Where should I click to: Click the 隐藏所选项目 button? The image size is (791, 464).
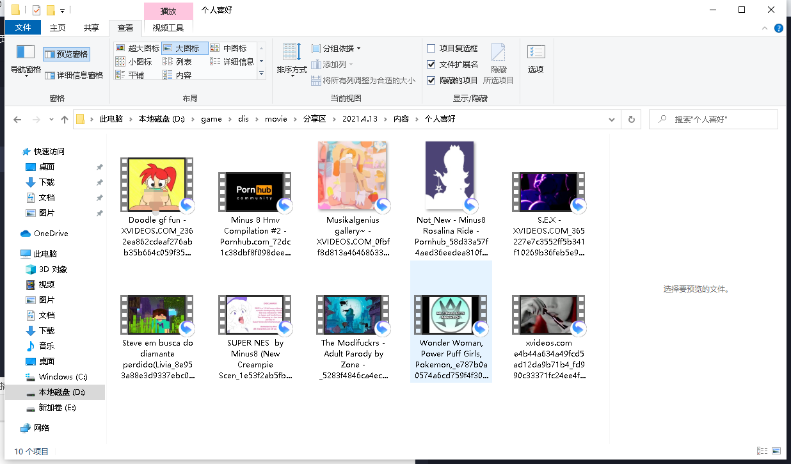pyautogui.click(x=498, y=63)
